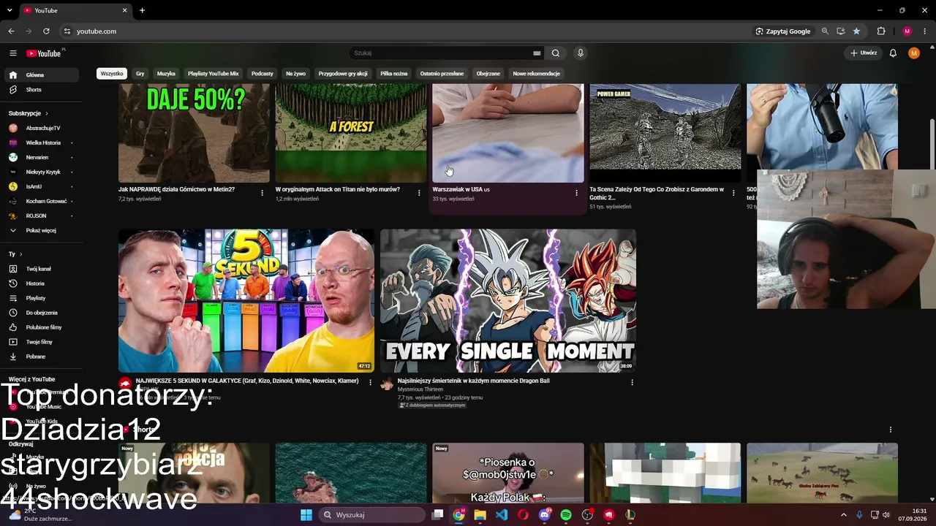Select the Gry filter chip

[140, 74]
